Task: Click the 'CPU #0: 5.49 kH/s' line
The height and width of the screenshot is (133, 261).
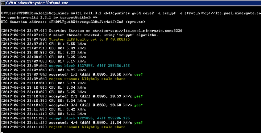Action: 43,48
